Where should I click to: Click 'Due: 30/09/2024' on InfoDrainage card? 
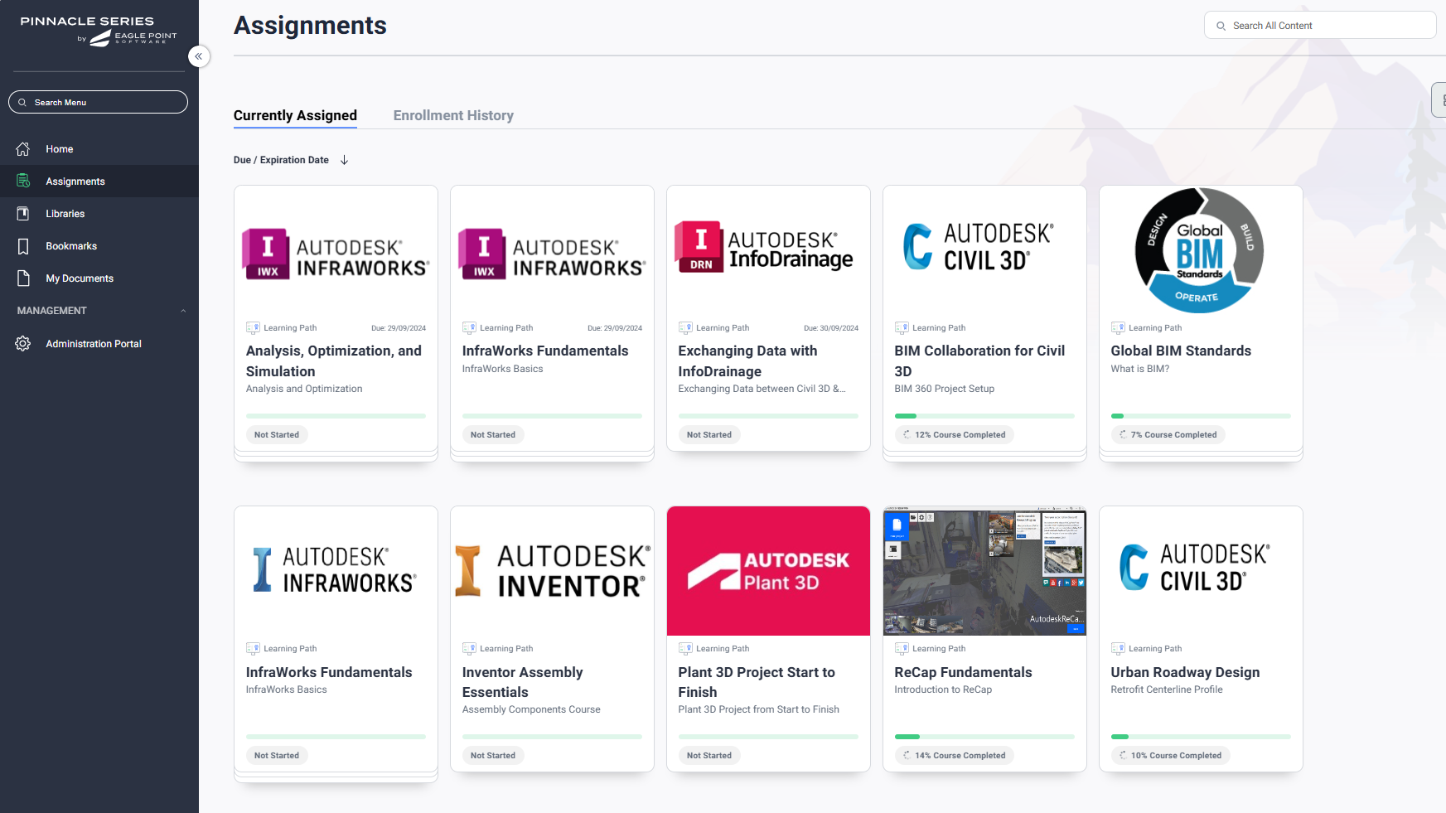point(831,328)
